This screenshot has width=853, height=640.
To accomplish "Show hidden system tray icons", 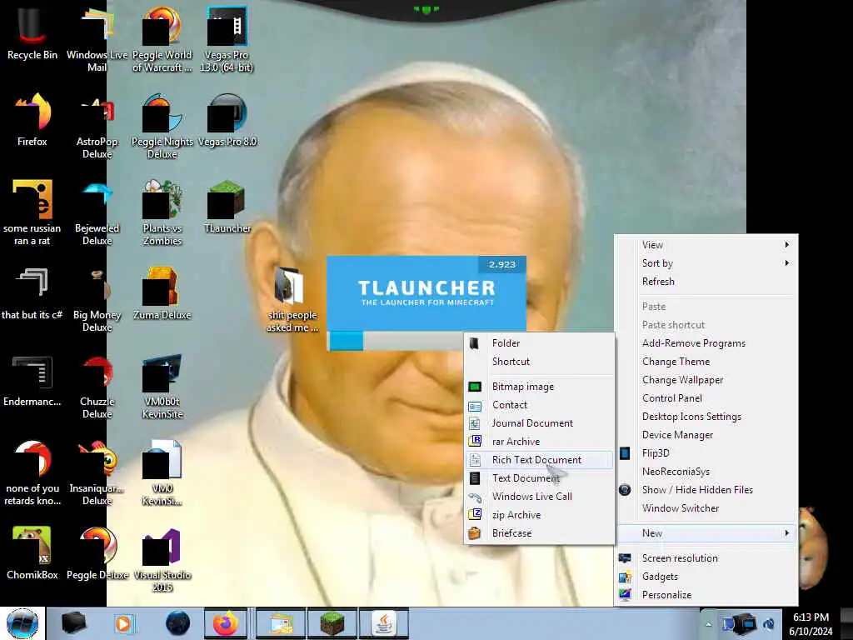I will 708,624.
